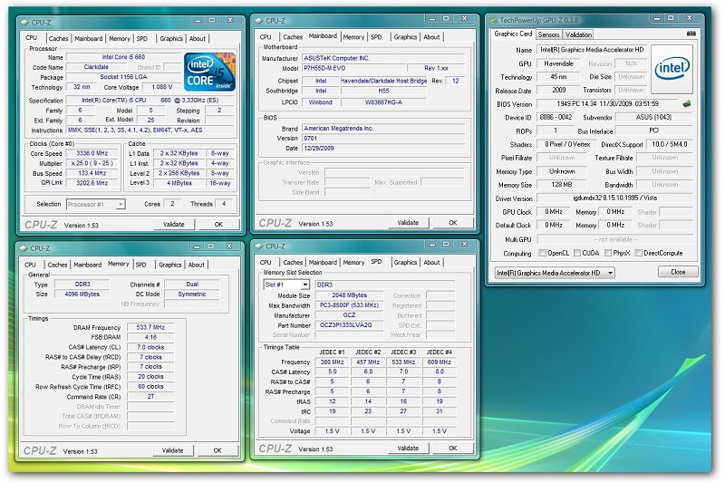Click the processor Name field Intel Core i5 660
Screen dimensions: 725x483
click(x=123, y=57)
